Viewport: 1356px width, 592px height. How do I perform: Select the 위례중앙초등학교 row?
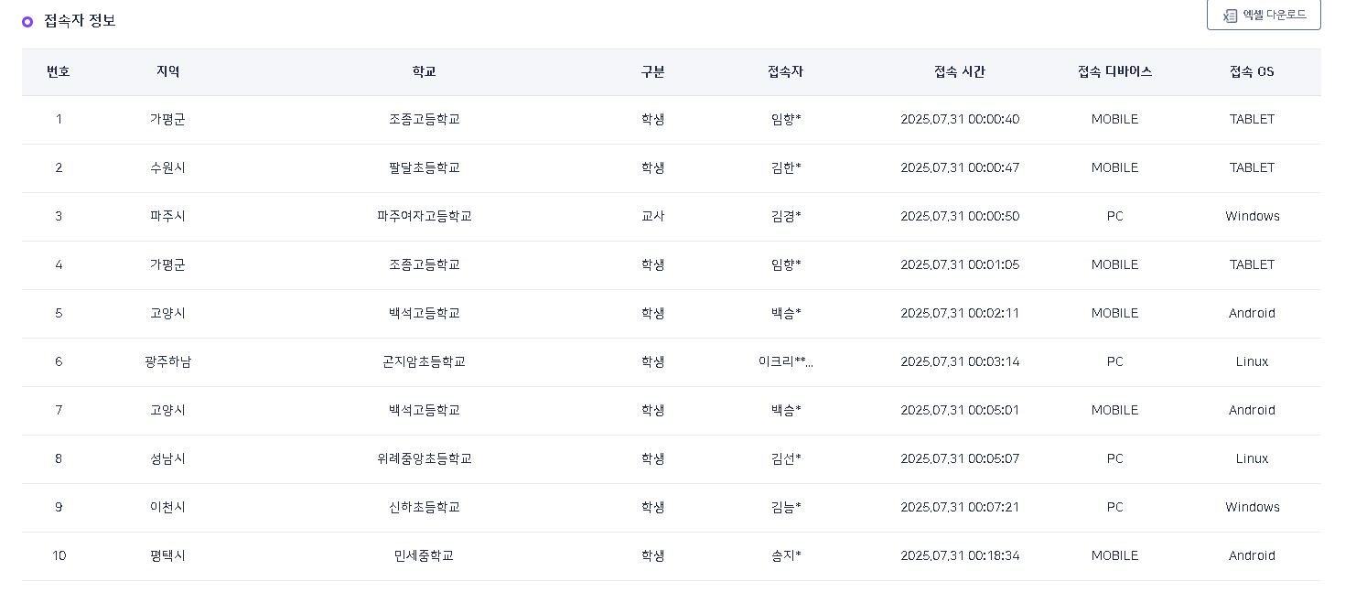[x=424, y=459]
